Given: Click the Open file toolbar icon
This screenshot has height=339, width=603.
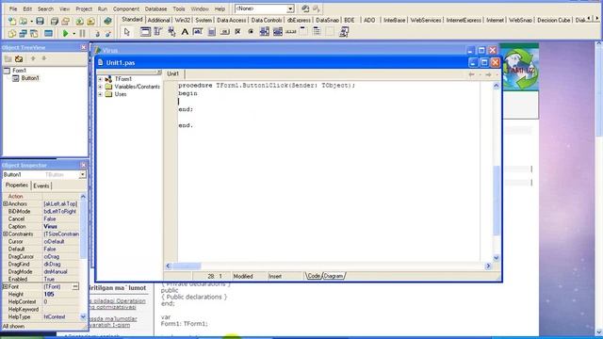Looking at the screenshot, I should point(24,21).
